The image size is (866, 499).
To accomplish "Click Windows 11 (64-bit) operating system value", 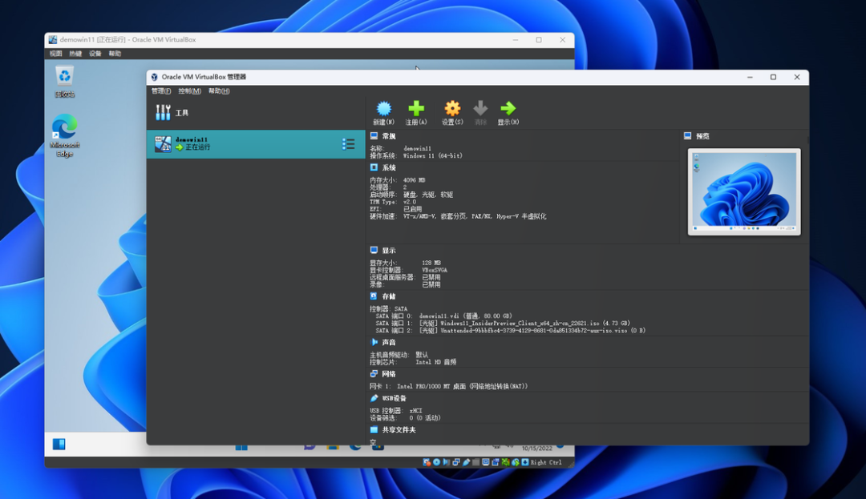I will pyautogui.click(x=433, y=155).
